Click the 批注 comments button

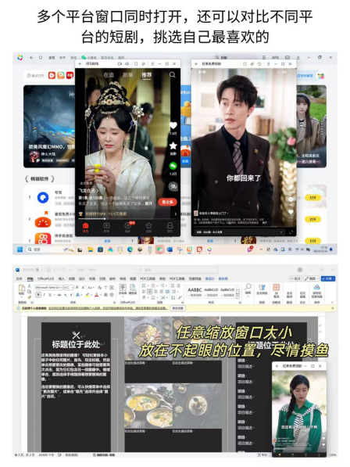[x=295, y=278]
